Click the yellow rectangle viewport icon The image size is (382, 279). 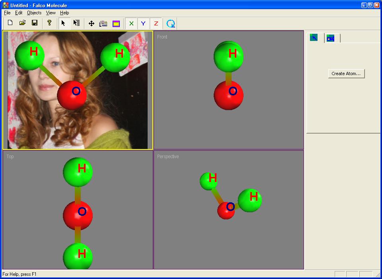click(116, 23)
